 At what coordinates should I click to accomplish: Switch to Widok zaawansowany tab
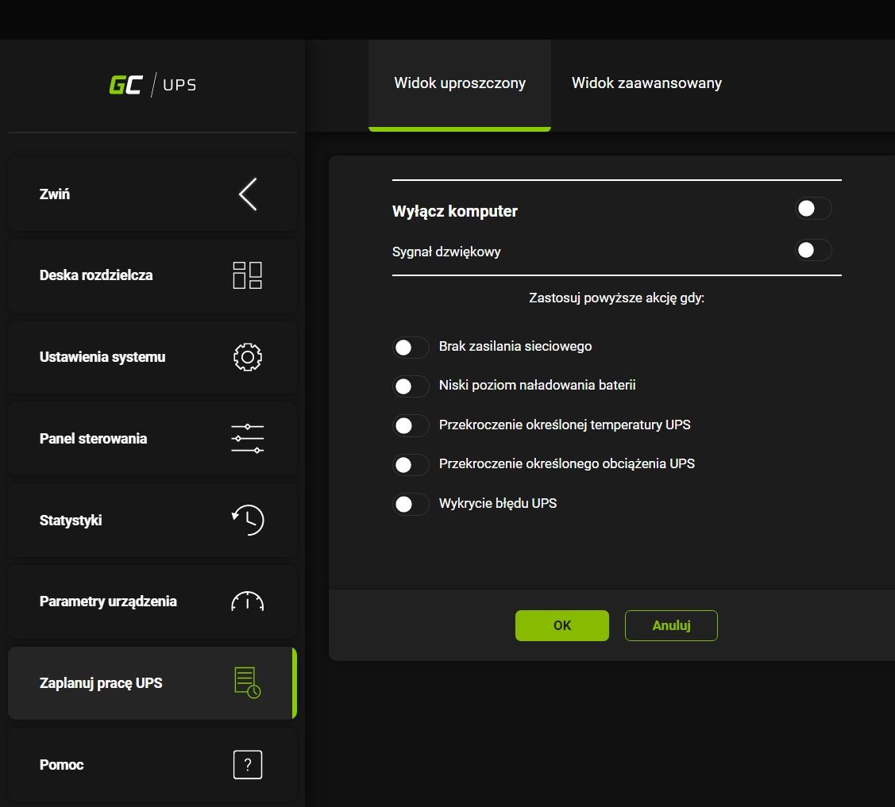pos(646,84)
